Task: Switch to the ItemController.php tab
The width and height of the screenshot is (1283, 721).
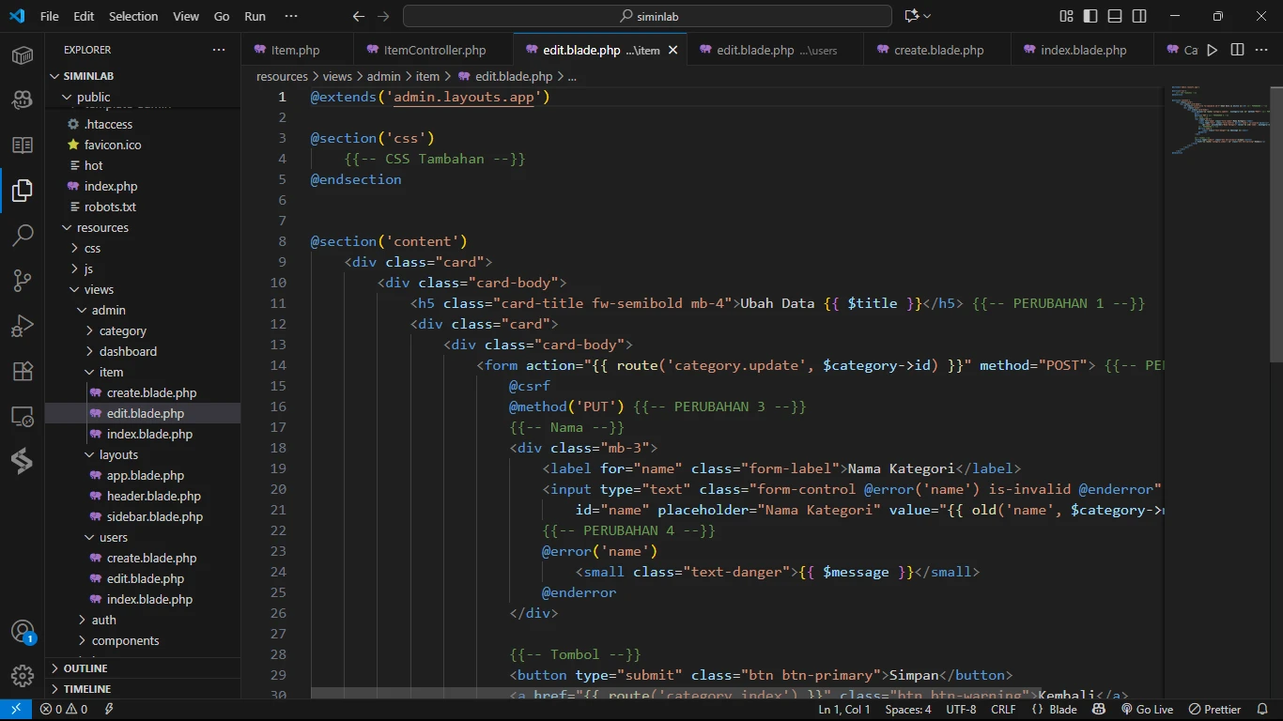Action: 434,50
